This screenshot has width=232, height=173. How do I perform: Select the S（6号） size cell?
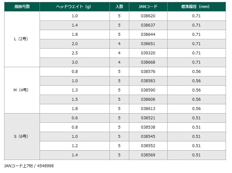[x=22, y=137]
